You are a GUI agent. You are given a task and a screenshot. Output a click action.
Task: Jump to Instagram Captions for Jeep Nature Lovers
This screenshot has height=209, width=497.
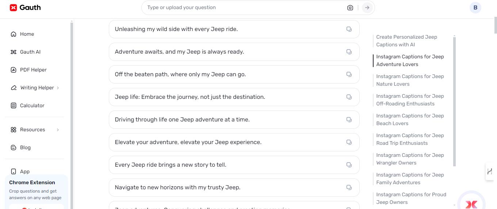pos(410,80)
